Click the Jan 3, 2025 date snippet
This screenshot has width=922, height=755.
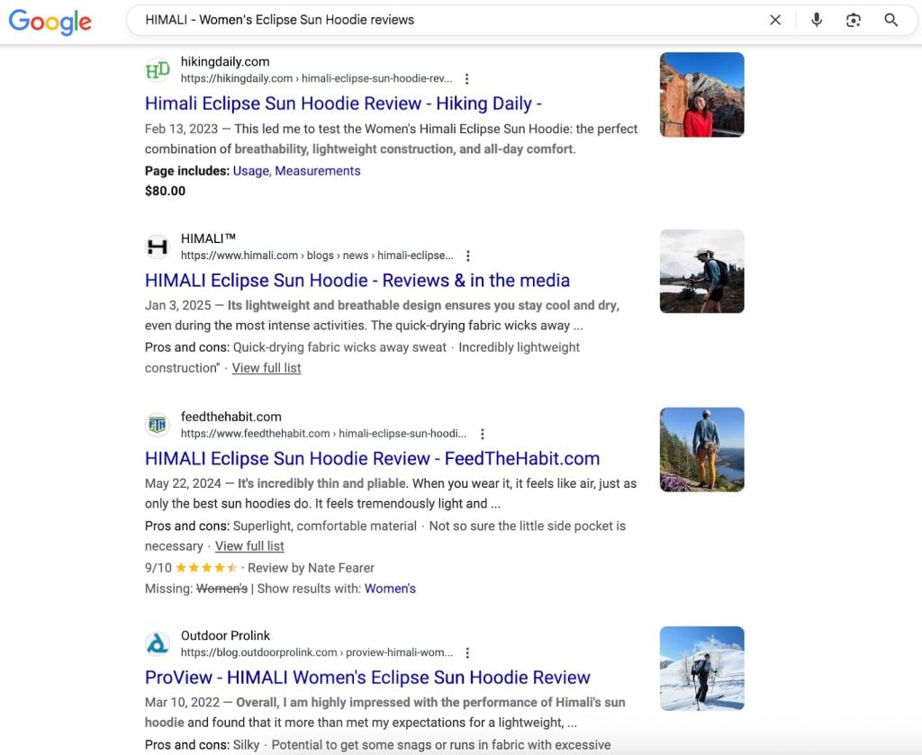[x=177, y=306]
